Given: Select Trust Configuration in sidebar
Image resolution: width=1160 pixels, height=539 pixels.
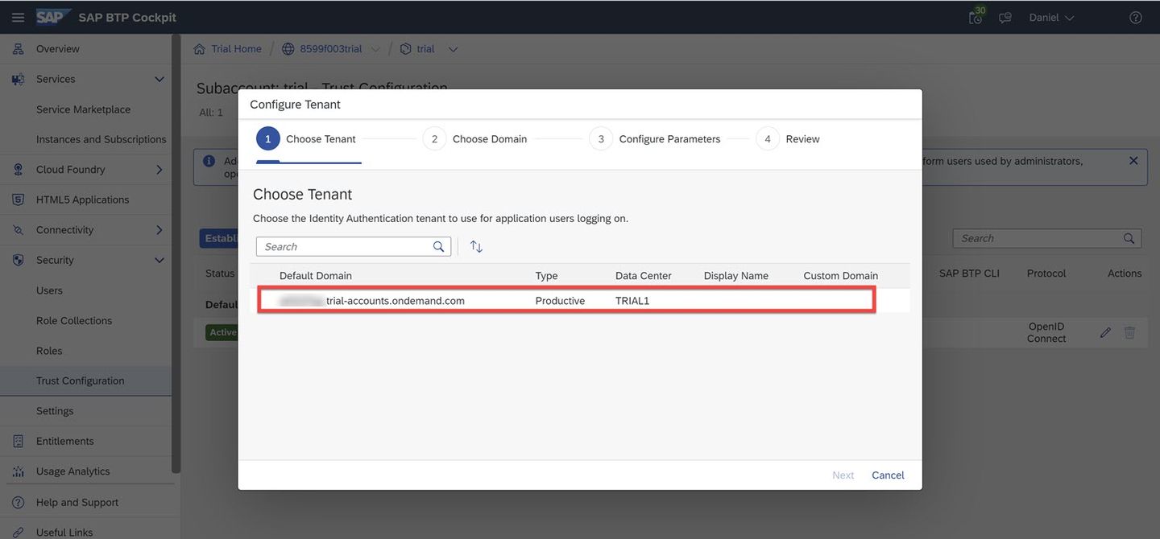Looking at the screenshot, I should pos(85,381).
